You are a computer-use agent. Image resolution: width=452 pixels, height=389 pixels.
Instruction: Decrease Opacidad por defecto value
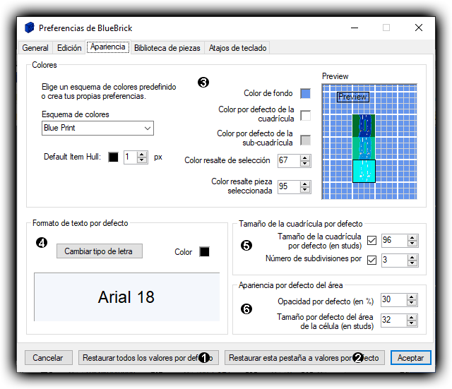click(x=412, y=303)
